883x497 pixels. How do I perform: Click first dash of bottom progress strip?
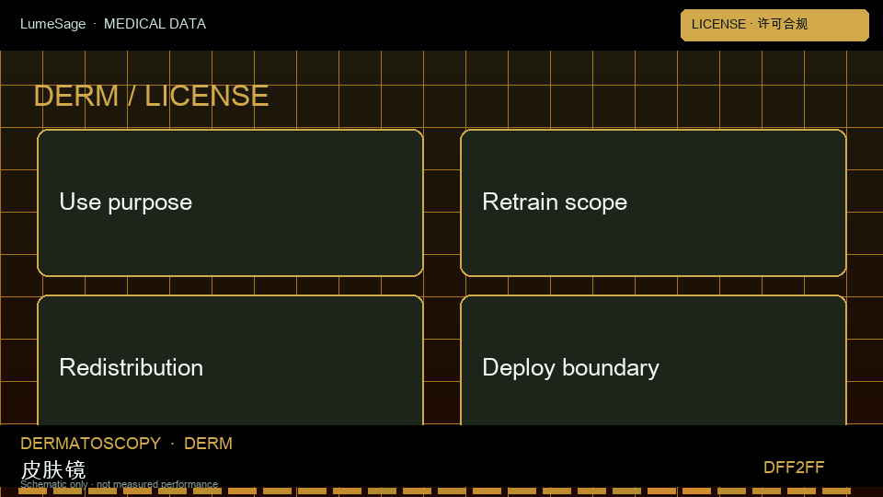pos(33,491)
